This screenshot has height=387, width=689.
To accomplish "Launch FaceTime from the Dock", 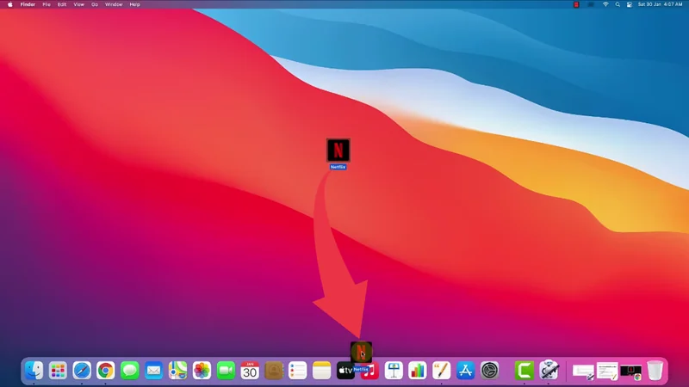I will pyautogui.click(x=226, y=371).
